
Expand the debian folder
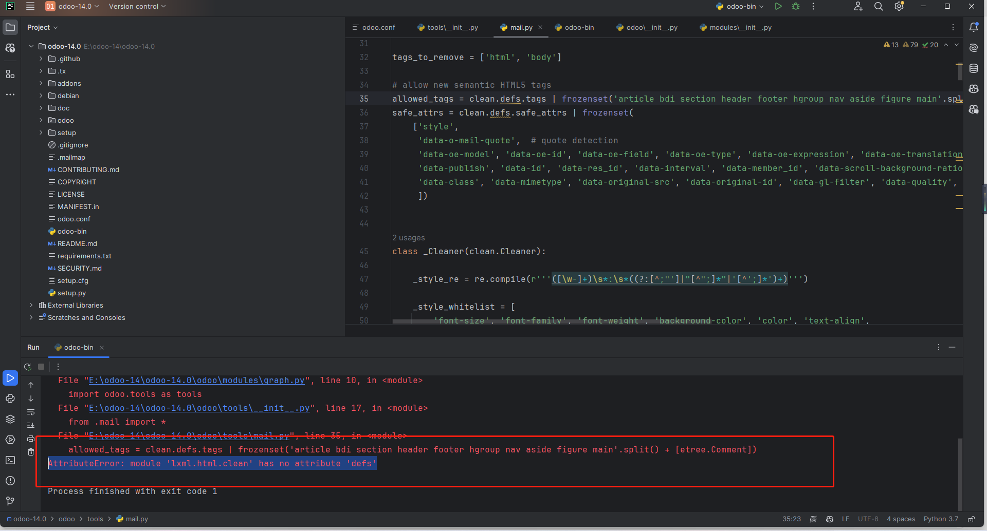point(41,96)
